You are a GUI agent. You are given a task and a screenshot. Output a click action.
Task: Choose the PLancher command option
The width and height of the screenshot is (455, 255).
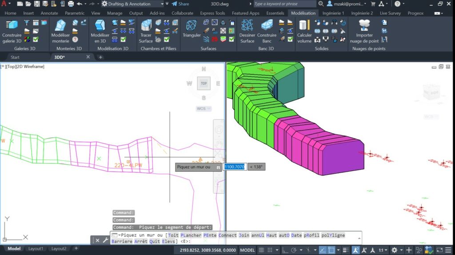[191, 235]
